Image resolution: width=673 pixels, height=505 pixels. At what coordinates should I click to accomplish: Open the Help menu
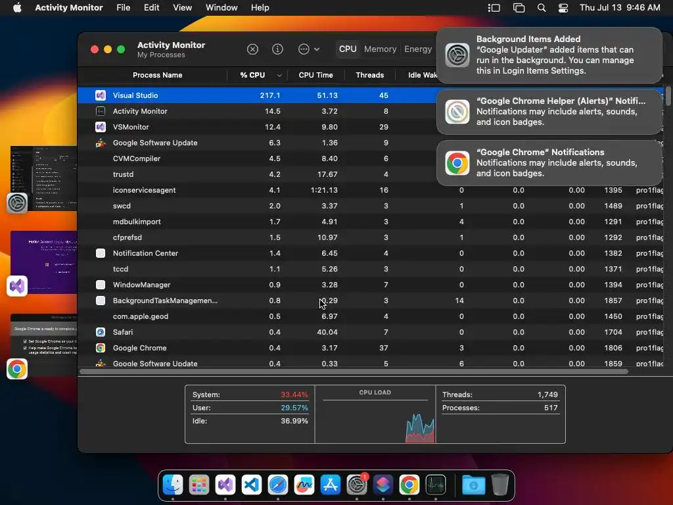(x=260, y=8)
